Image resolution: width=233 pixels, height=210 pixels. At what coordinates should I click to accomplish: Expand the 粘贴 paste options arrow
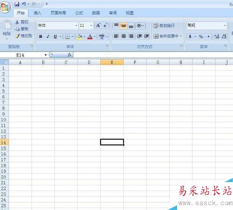click(x=7, y=39)
